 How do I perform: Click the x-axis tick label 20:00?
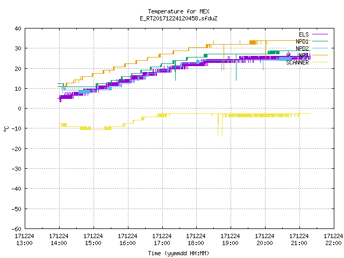coord(264,243)
